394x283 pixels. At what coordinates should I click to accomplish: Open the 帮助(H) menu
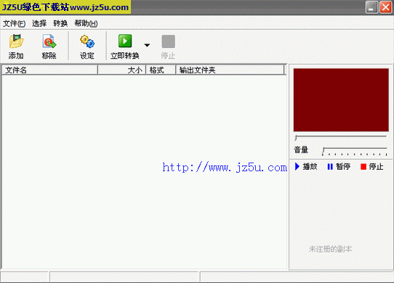point(86,23)
